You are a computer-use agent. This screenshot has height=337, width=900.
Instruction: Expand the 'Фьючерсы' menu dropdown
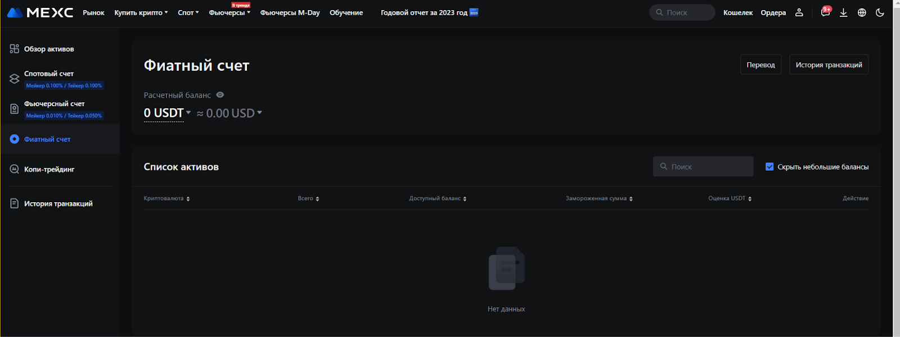(x=229, y=12)
